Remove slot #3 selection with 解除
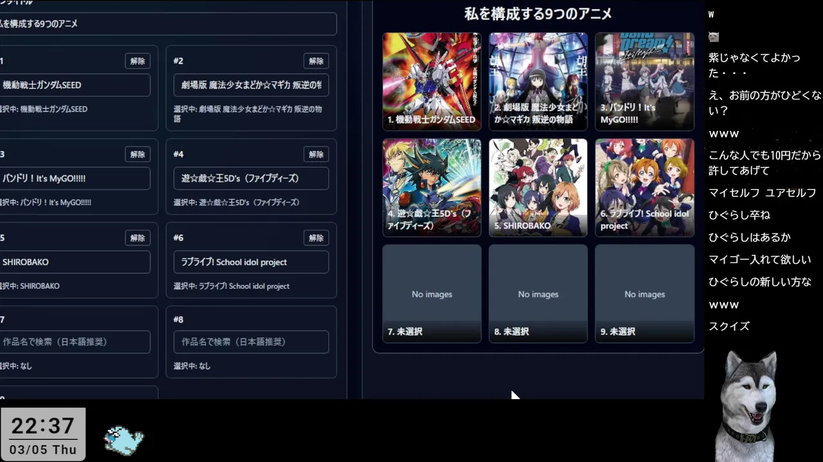The height and width of the screenshot is (462, 823). pos(138,155)
